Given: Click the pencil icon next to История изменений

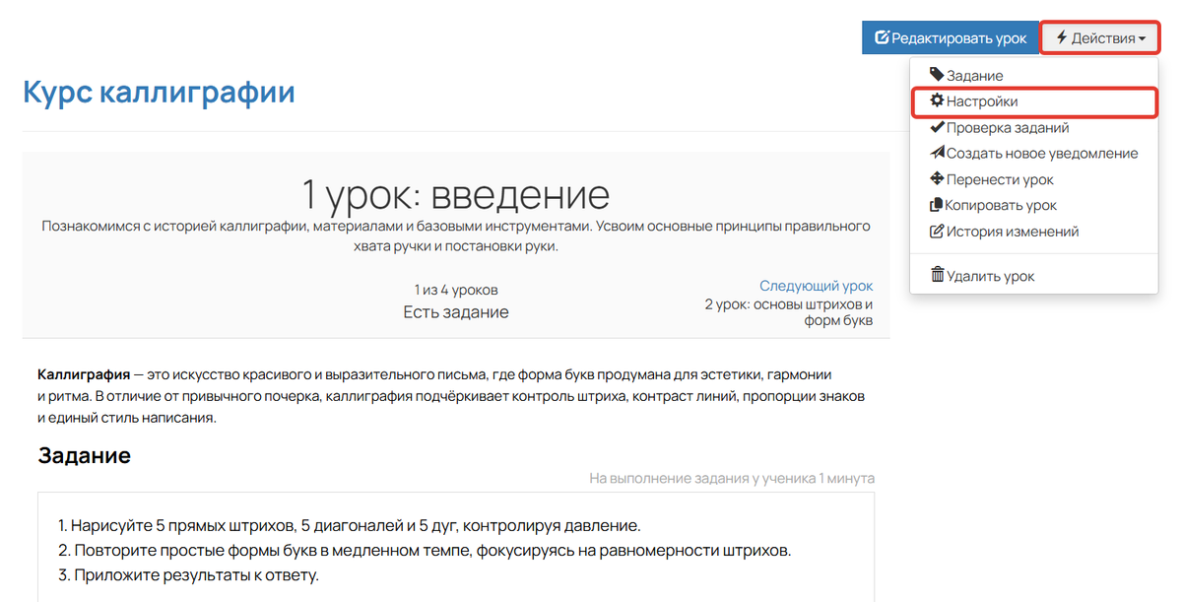Looking at the screenshot, I should (937, 231).
